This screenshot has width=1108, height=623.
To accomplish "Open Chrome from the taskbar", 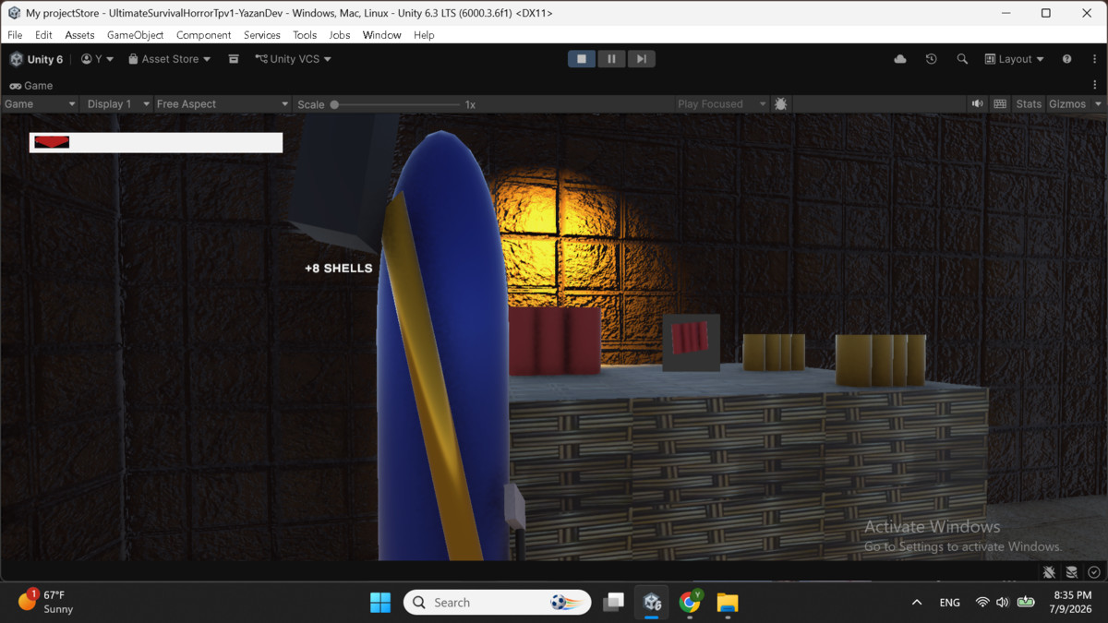I will click(691, 603).
